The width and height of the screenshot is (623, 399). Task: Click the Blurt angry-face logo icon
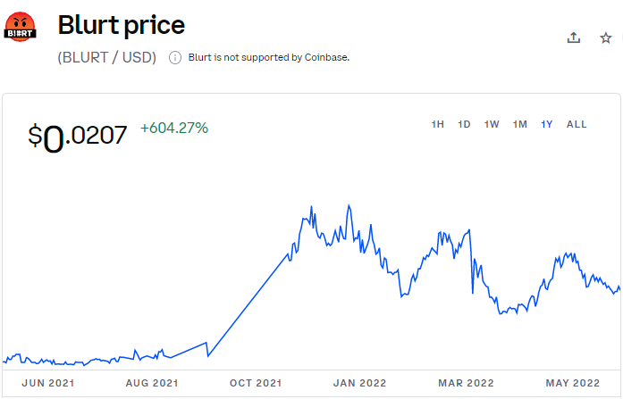21,28
